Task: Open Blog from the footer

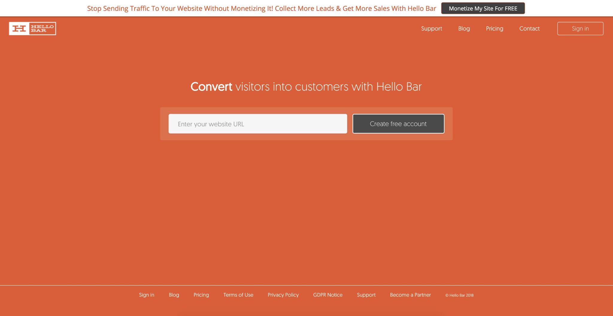Action: click(174, 295)
